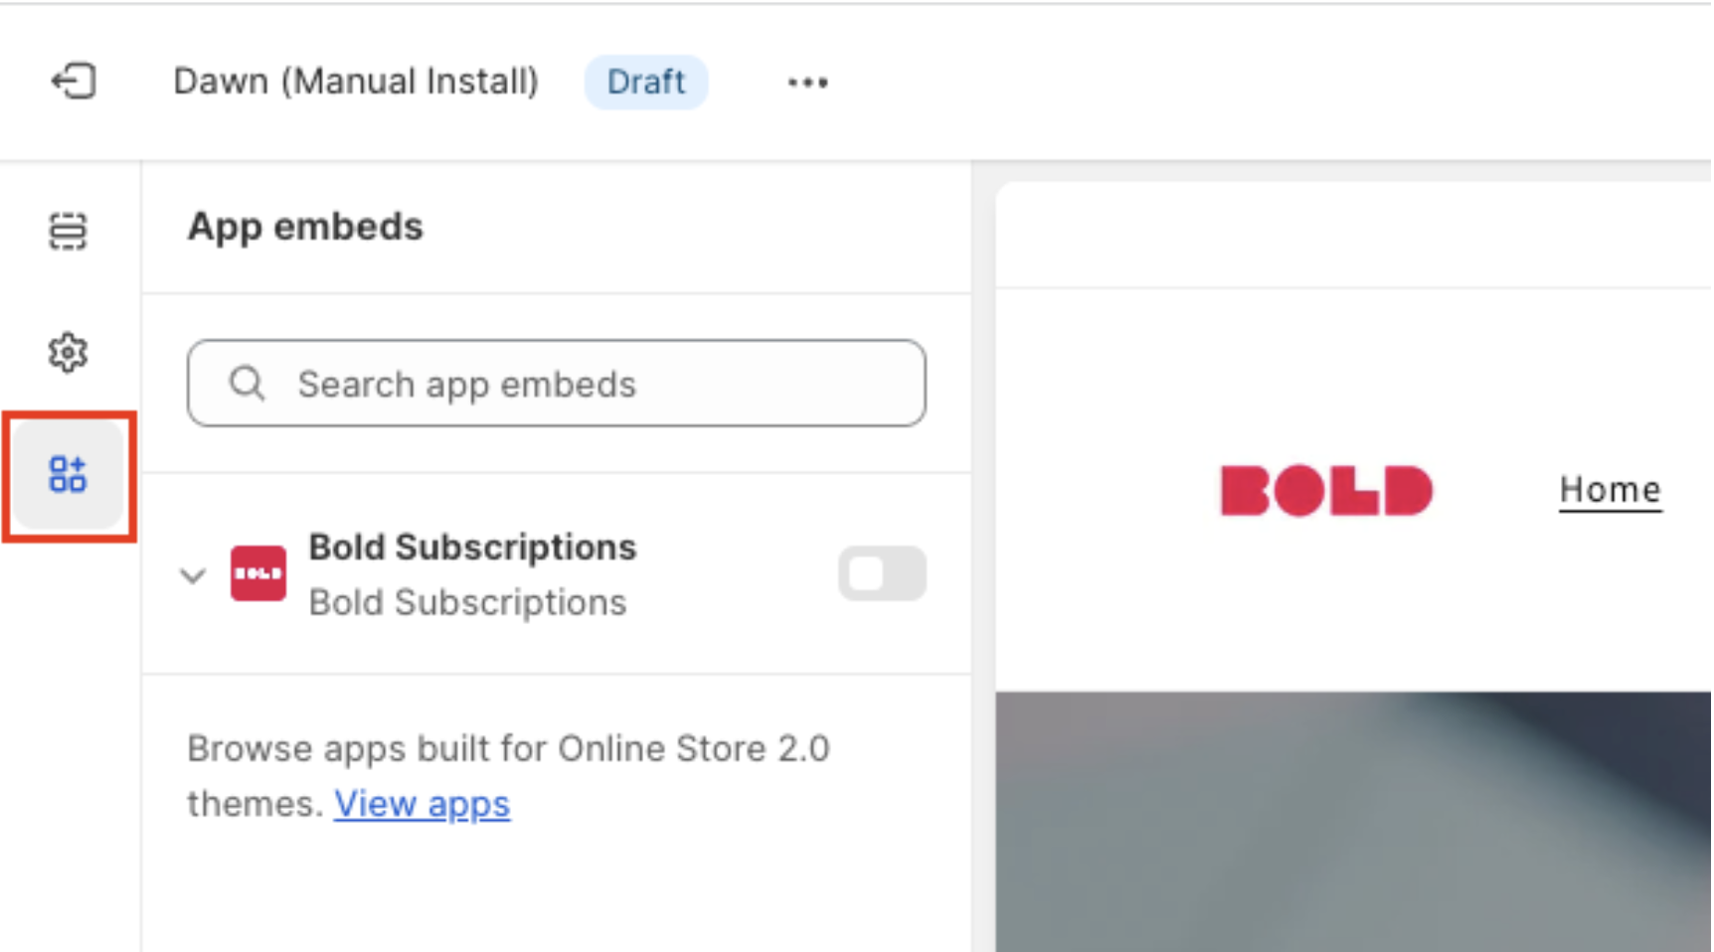The height and width of the screenshot is (952, 1714).
Task: Click the App embeds panel heading
Action: (x=305, y=228)
